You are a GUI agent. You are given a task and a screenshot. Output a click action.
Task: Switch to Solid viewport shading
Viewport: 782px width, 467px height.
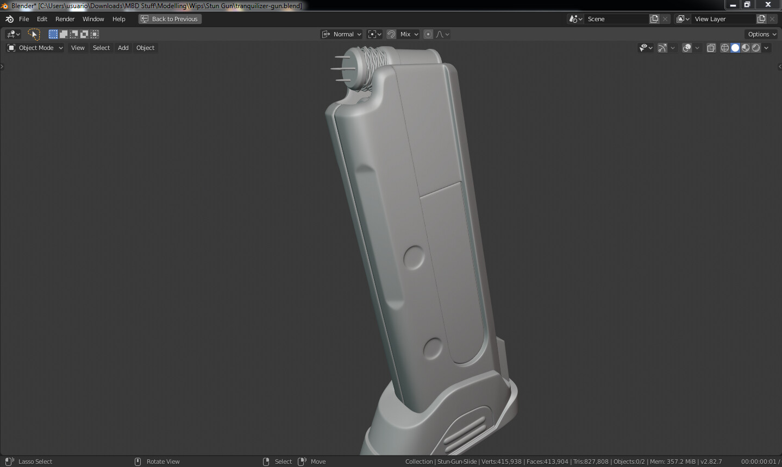pyautogui.click(x=735, y=48)
